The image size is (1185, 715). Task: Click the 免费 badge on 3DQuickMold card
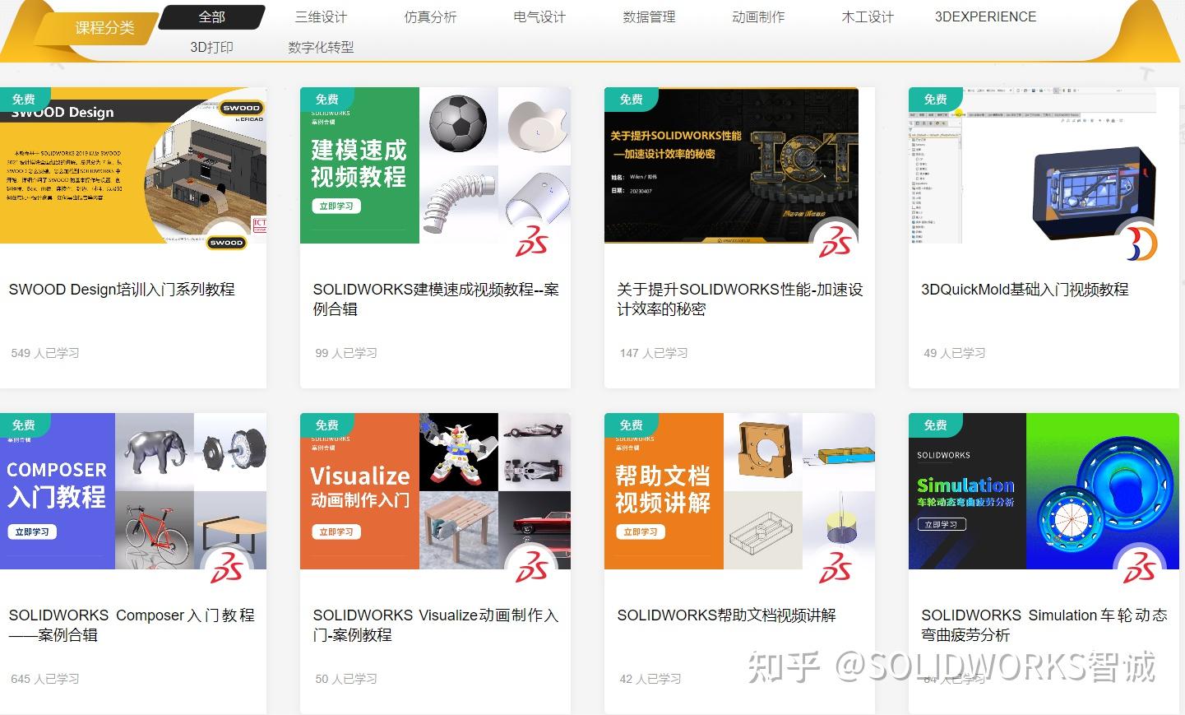(x=935, y=99)
